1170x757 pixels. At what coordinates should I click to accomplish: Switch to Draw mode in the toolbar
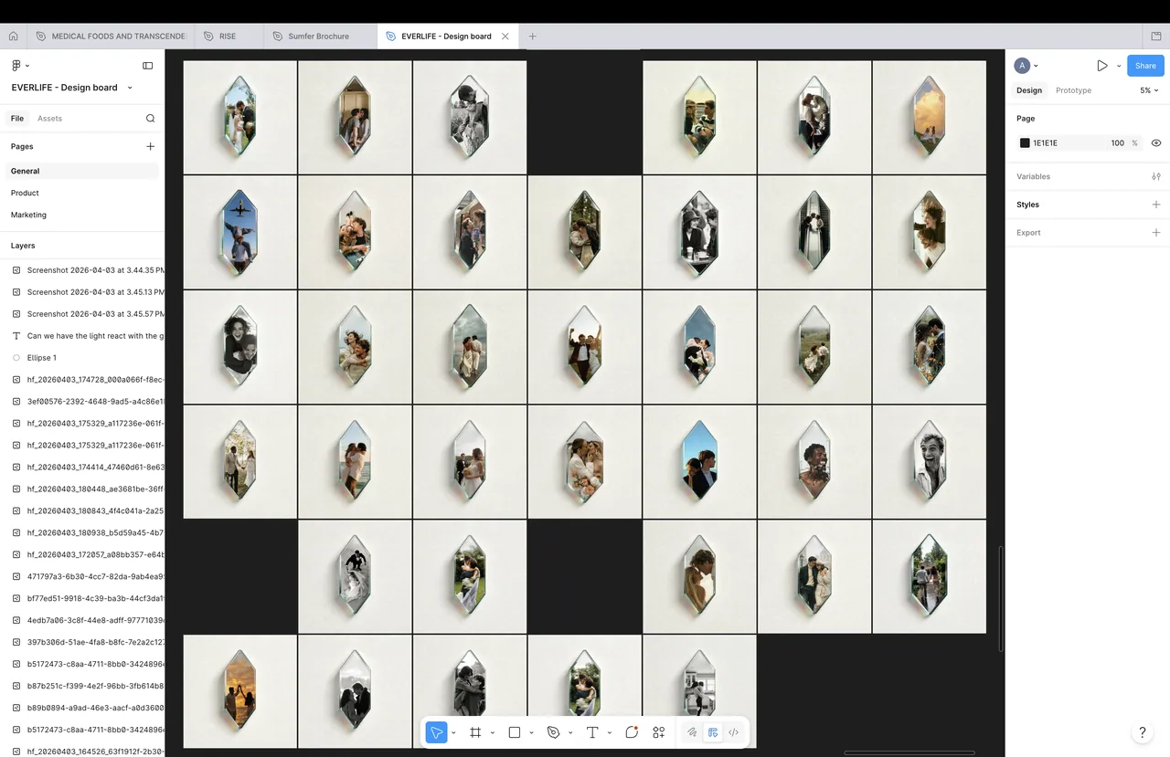click(x=692, y=732)
